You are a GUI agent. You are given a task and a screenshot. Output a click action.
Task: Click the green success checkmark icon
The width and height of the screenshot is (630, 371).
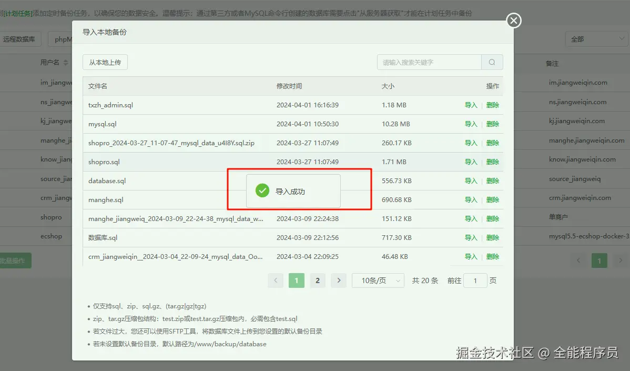click(x=262, y=190)
